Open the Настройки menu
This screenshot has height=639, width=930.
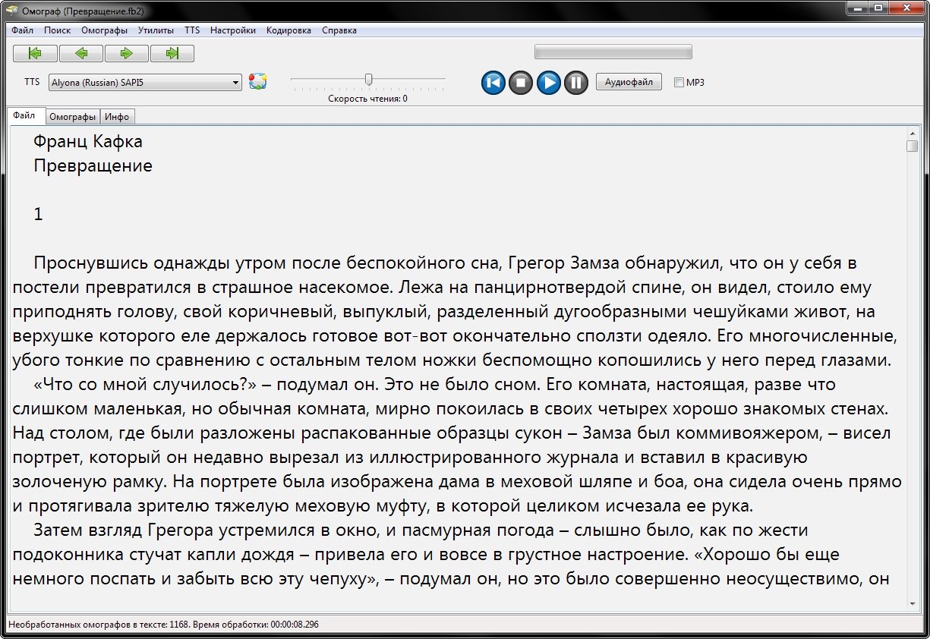coord(233,30)
